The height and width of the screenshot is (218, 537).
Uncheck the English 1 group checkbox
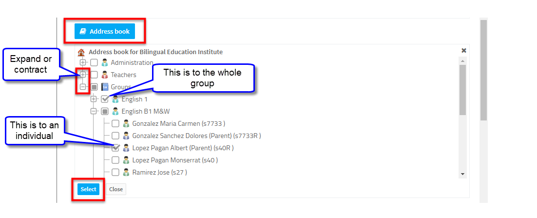tap(105, 99)
